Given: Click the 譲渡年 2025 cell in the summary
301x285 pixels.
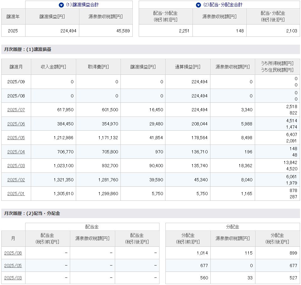Looking at the screenshot, I should click(x=13, y=31).
